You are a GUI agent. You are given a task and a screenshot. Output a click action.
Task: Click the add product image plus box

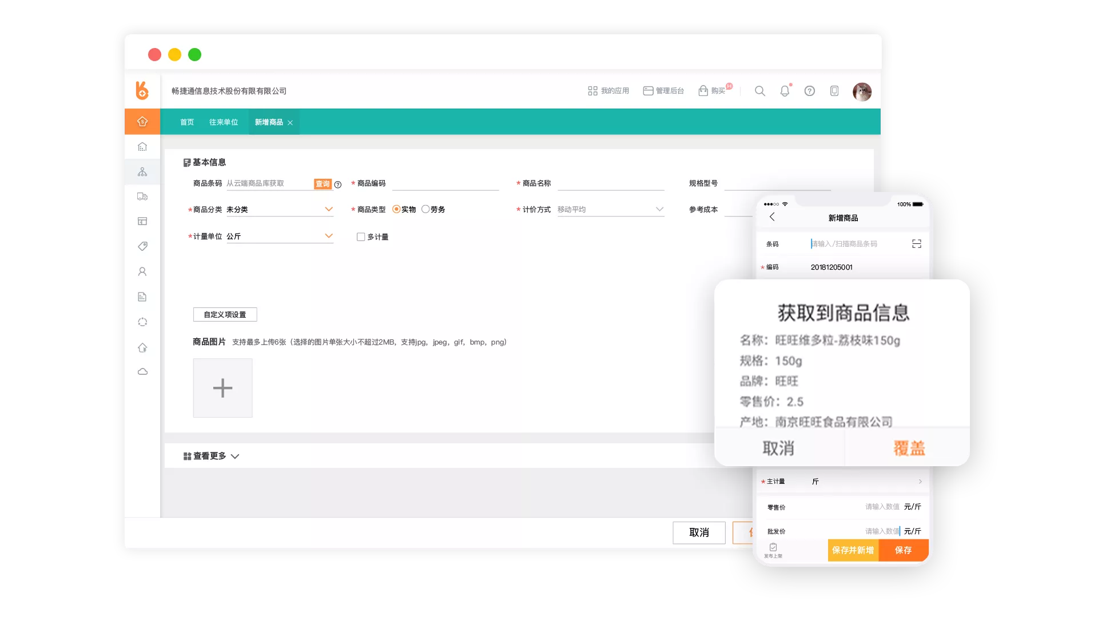pyautogui.click(x=222, y=388)
